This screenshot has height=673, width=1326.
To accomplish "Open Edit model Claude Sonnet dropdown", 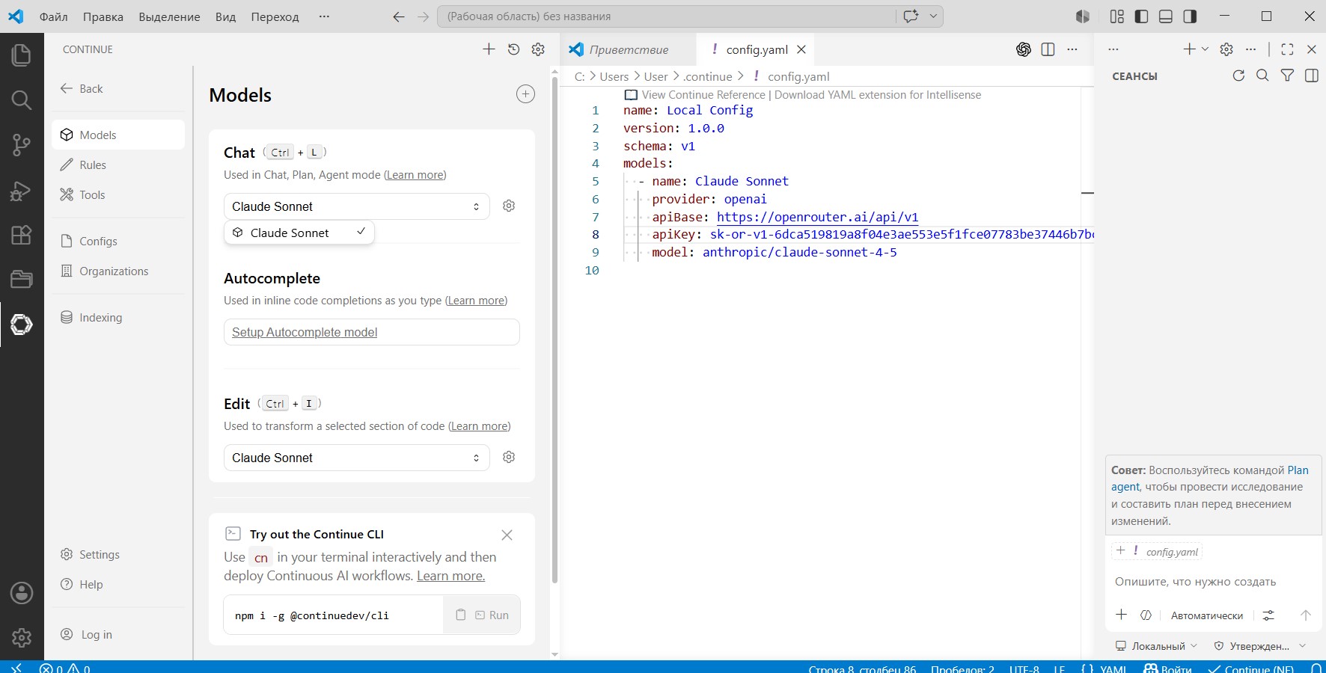I will [x=357, y=458].
